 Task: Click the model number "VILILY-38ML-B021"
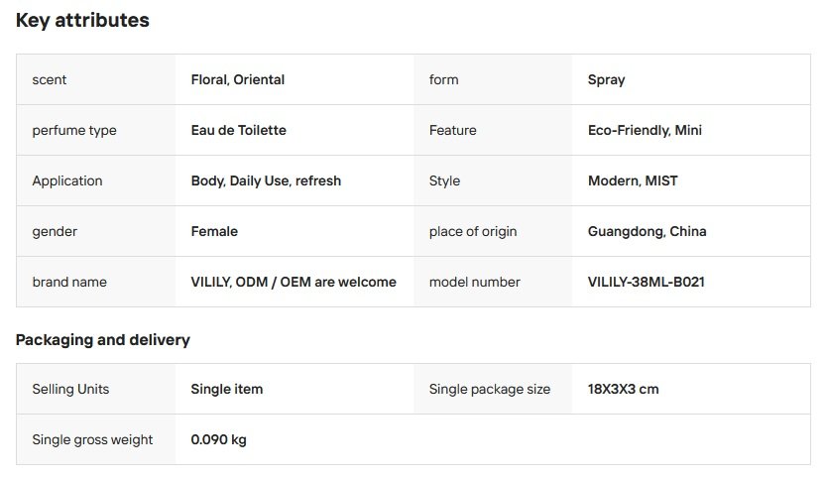647,282
